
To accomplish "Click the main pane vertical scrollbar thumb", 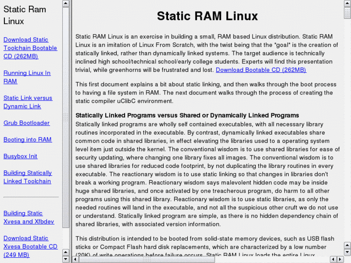I will (x=347, y=13).
